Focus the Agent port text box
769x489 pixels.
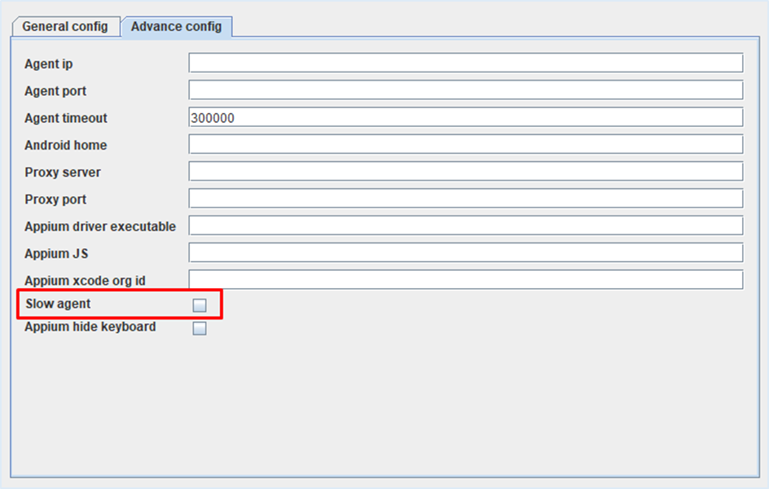coord(465,90)
